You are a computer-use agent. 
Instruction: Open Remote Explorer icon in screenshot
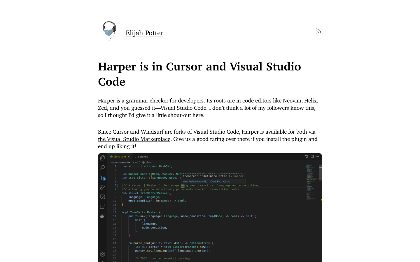102,197
